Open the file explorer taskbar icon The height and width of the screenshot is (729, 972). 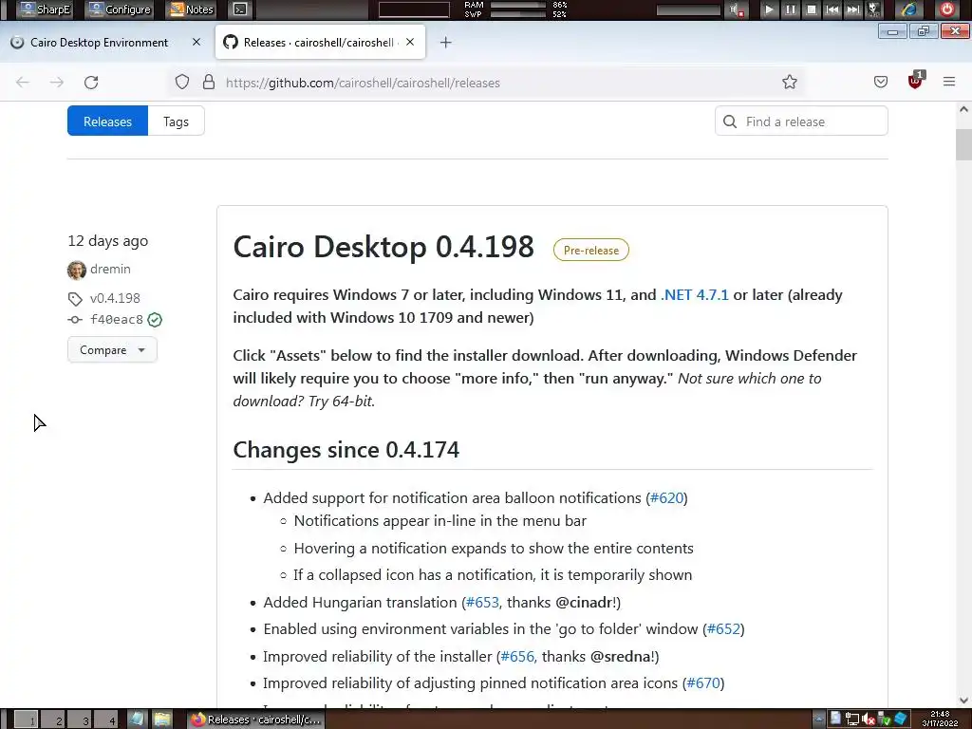pos(161,720)
